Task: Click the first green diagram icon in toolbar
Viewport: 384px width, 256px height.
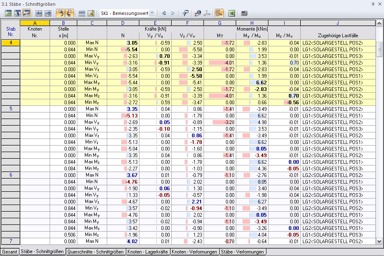Action: coord(8,13)
